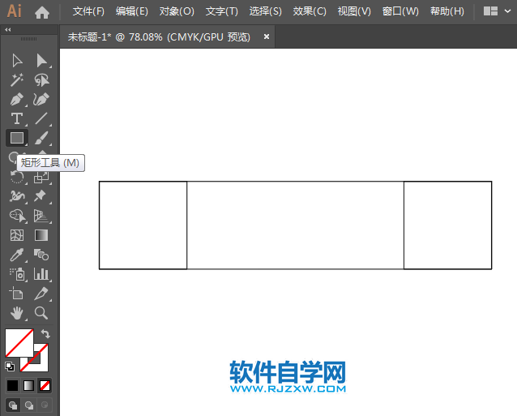Click the right square on canvas

coord(448,225)
